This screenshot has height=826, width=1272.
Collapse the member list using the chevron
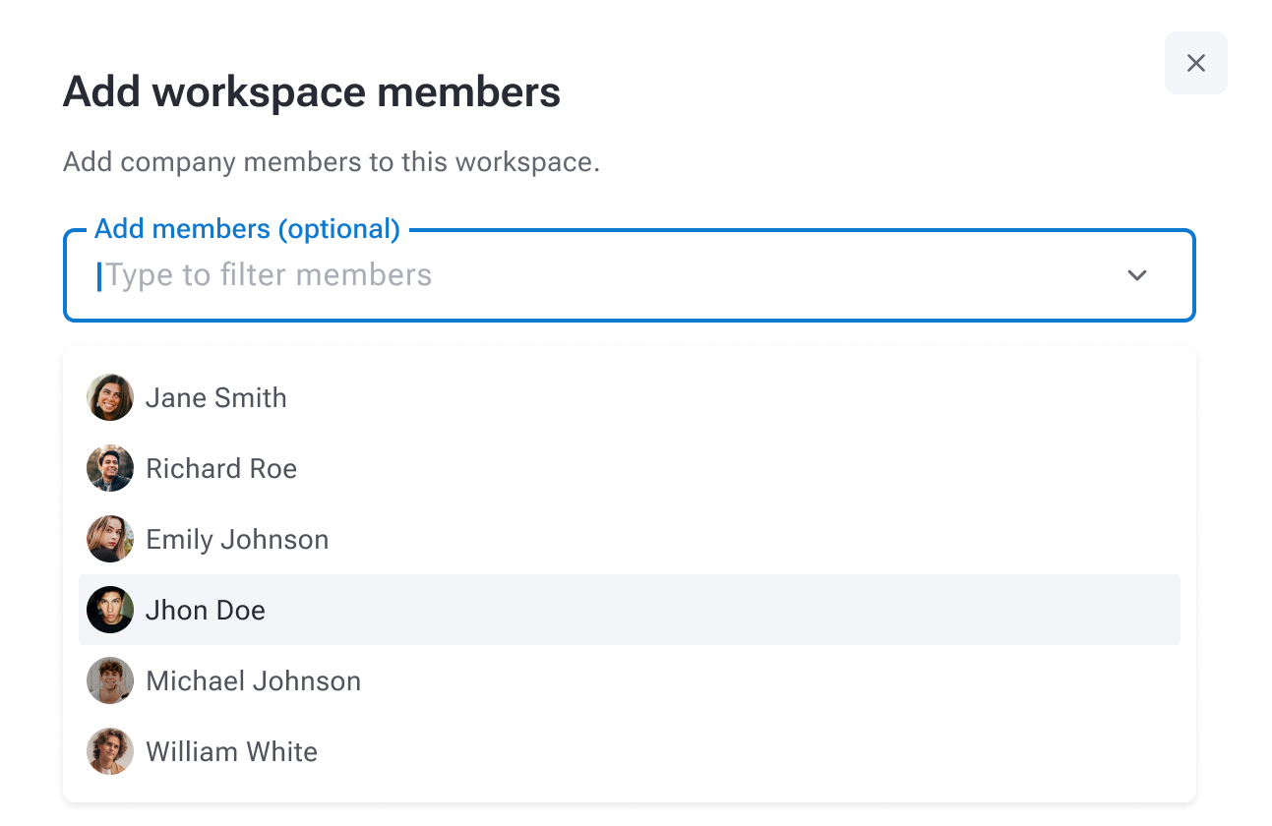coord(1136,275)
